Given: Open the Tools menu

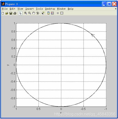Looking at the screenshot, I should click(x=39, y=9).
